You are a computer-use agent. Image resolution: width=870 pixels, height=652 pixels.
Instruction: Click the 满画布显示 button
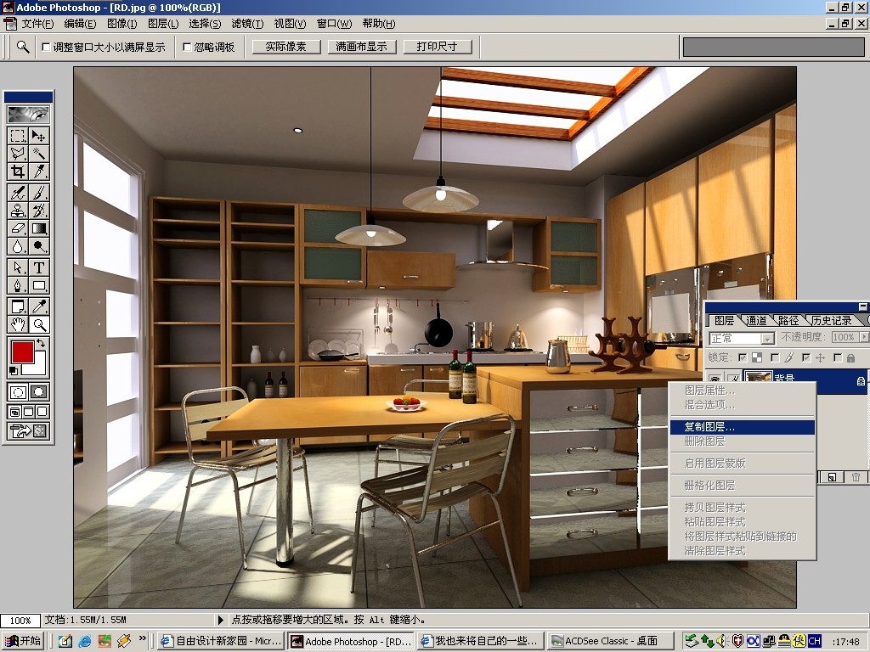[361, 47]
